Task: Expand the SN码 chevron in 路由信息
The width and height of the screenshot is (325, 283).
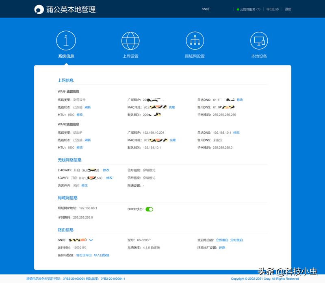Action: click(x=91, y=240)
